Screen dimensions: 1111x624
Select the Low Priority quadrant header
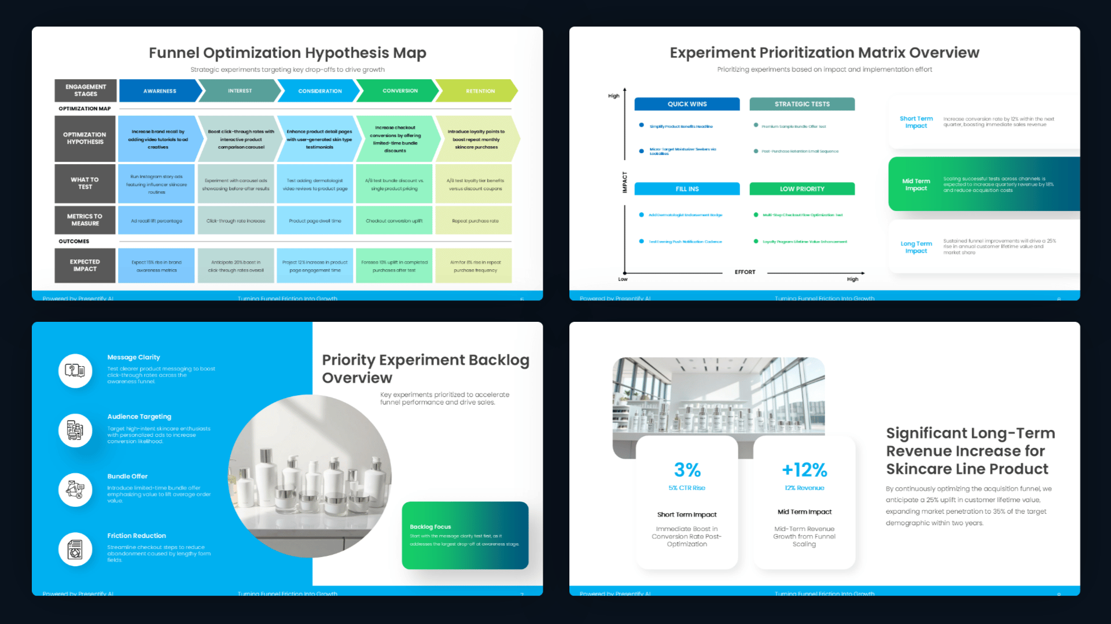coord(802,189)
